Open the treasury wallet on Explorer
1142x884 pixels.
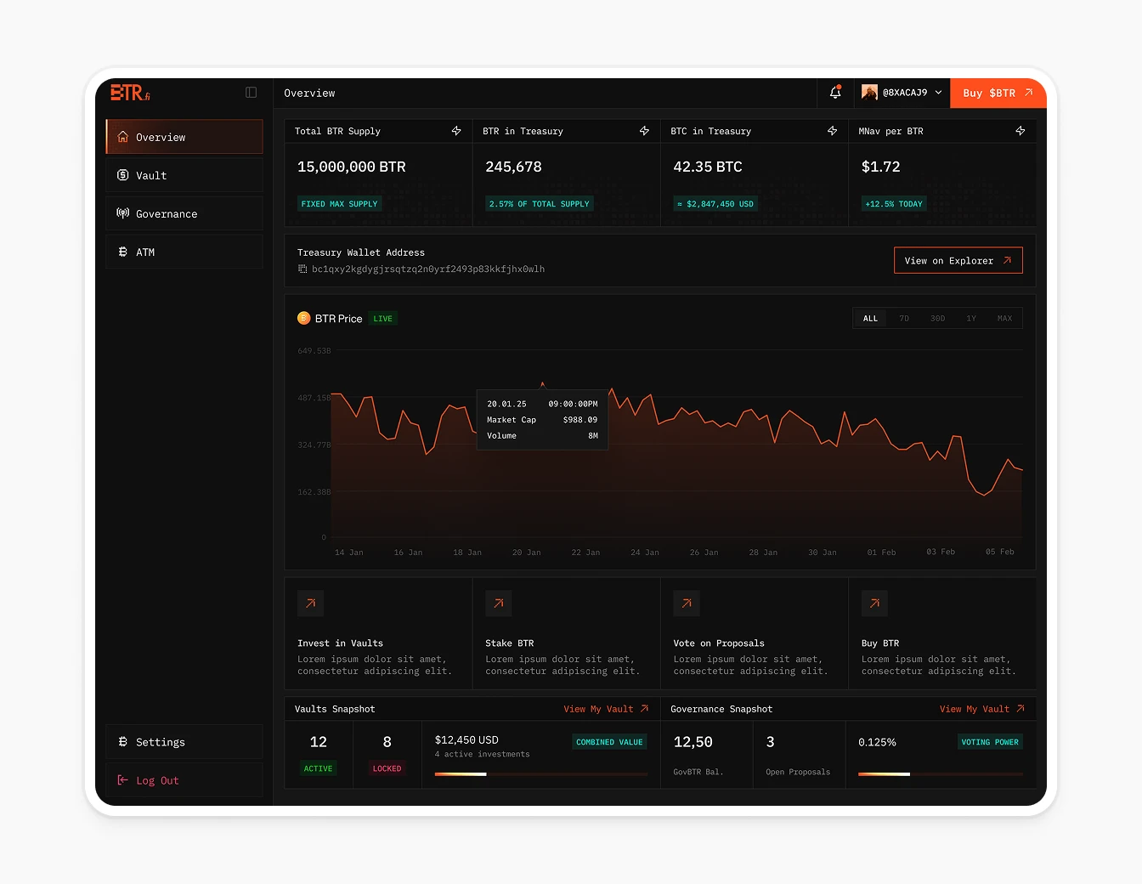pyautogui.click(x=958, y=260)
